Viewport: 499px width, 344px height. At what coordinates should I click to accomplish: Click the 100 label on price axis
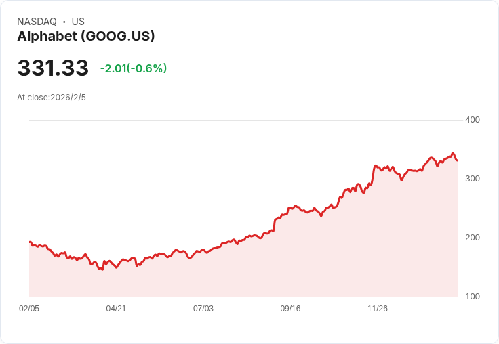point(472,297)
